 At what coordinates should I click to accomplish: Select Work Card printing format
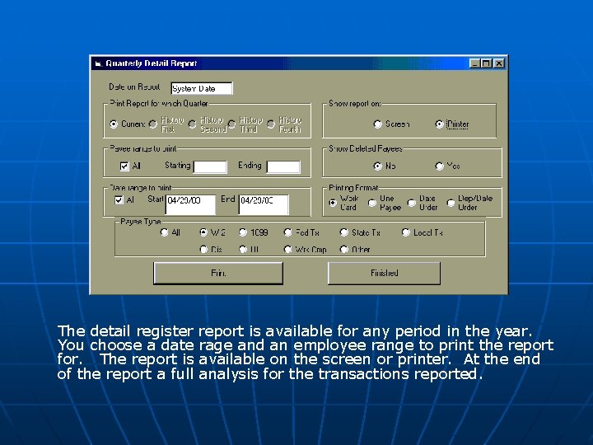tap(333, 203)
